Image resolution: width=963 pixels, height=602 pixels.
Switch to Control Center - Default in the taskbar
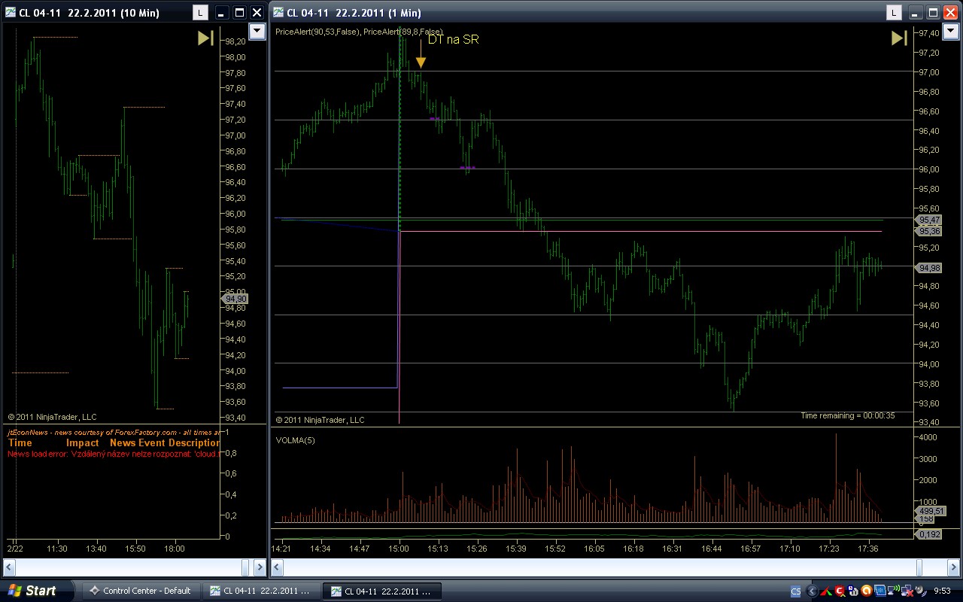pyautogui.click(x=141, y=591)
